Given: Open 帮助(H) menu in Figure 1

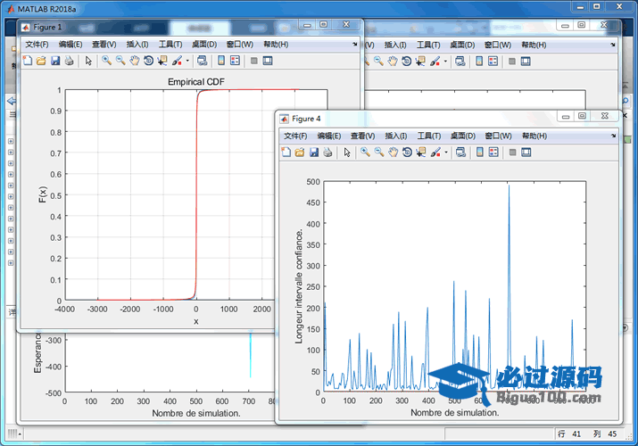Looking at the screenshot, I should pos(276,45).
